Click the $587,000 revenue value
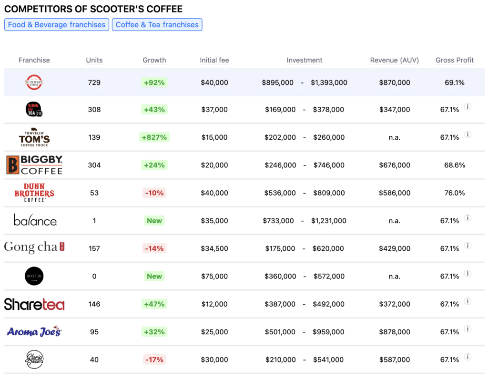The image size is (488, 380). point(394,360)
